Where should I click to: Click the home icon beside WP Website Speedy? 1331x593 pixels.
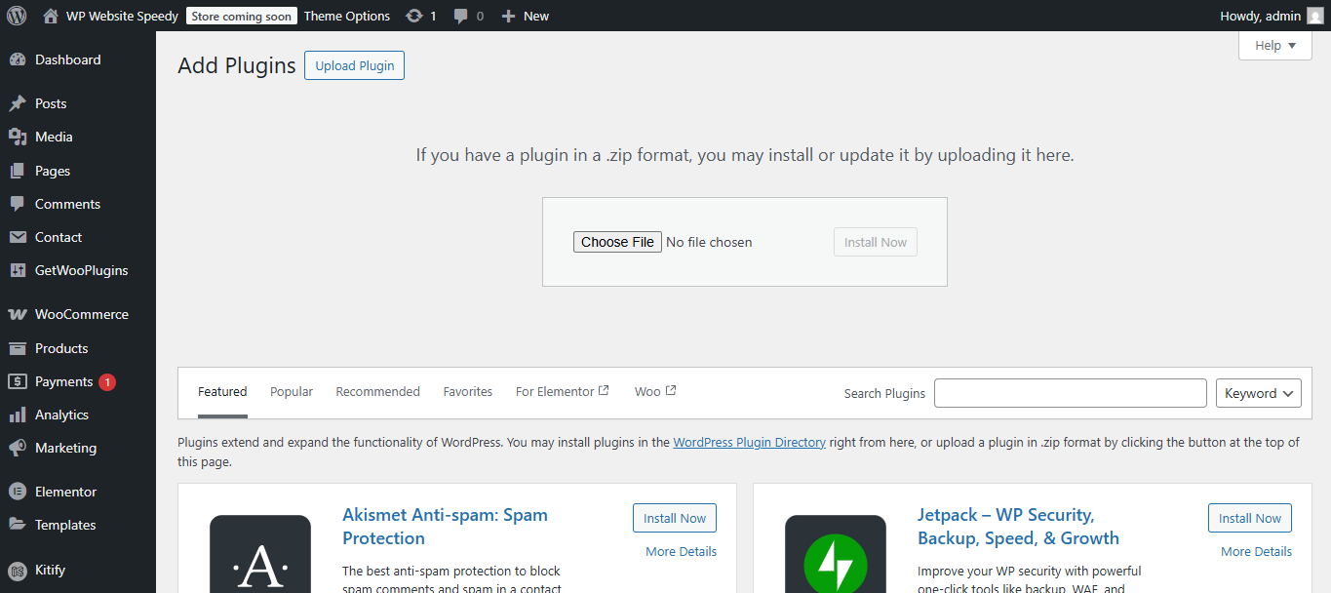coord(51,16)
